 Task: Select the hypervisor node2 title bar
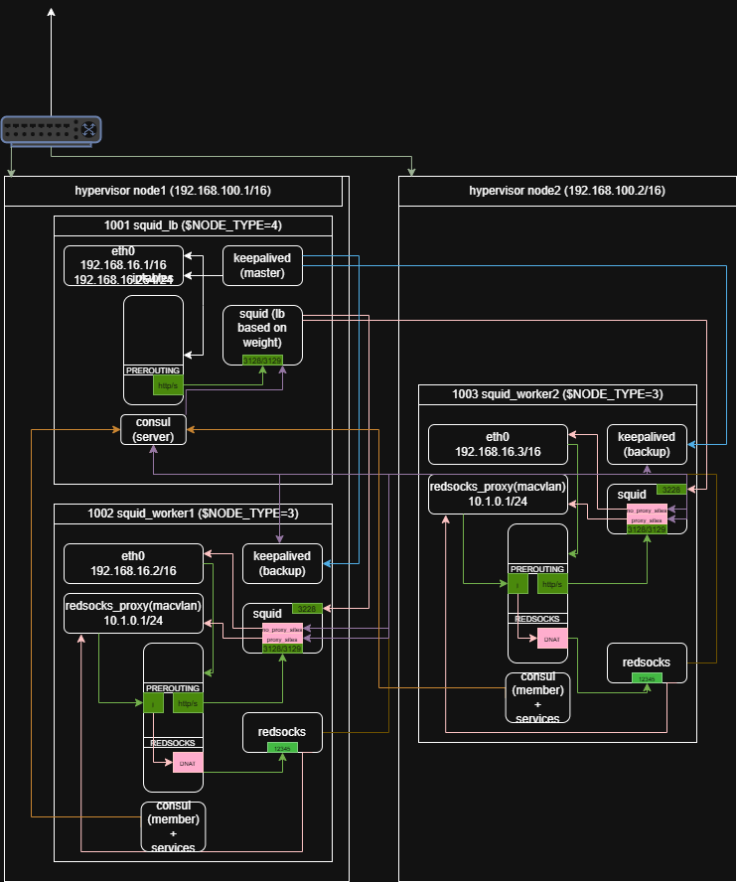(x=567, y=191)
